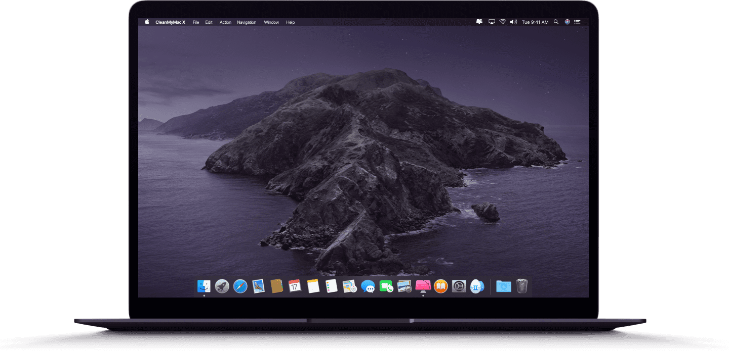Screen dimensions: 729x351
Task: Open the CleanMyMac X application menu
Action: coord(171,22)
